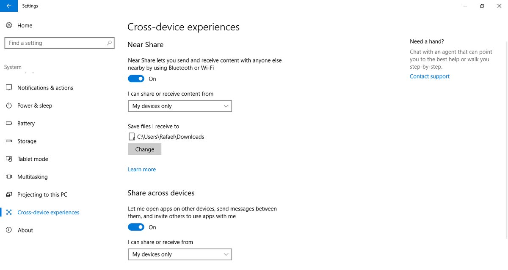Click the Tablet mode icon
This screenshot has width=508, height=270.
[x=9, y=159]
